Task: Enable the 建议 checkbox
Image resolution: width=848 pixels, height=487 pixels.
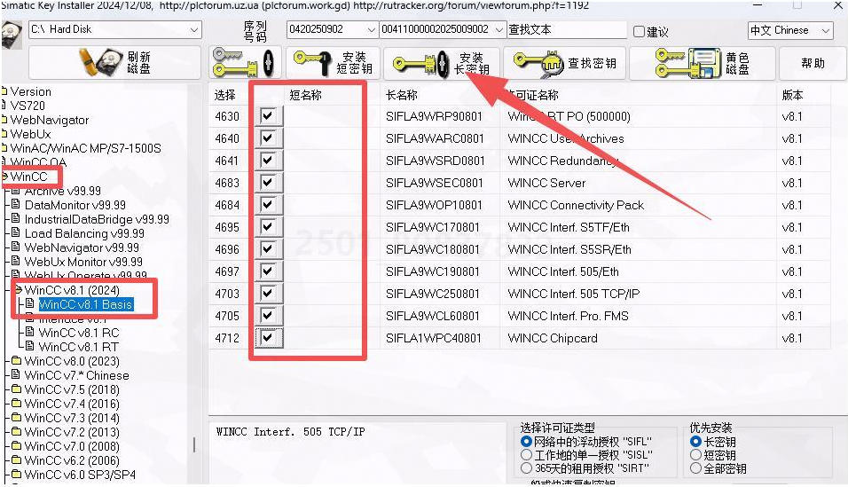Action: click(x=639, y=31)
